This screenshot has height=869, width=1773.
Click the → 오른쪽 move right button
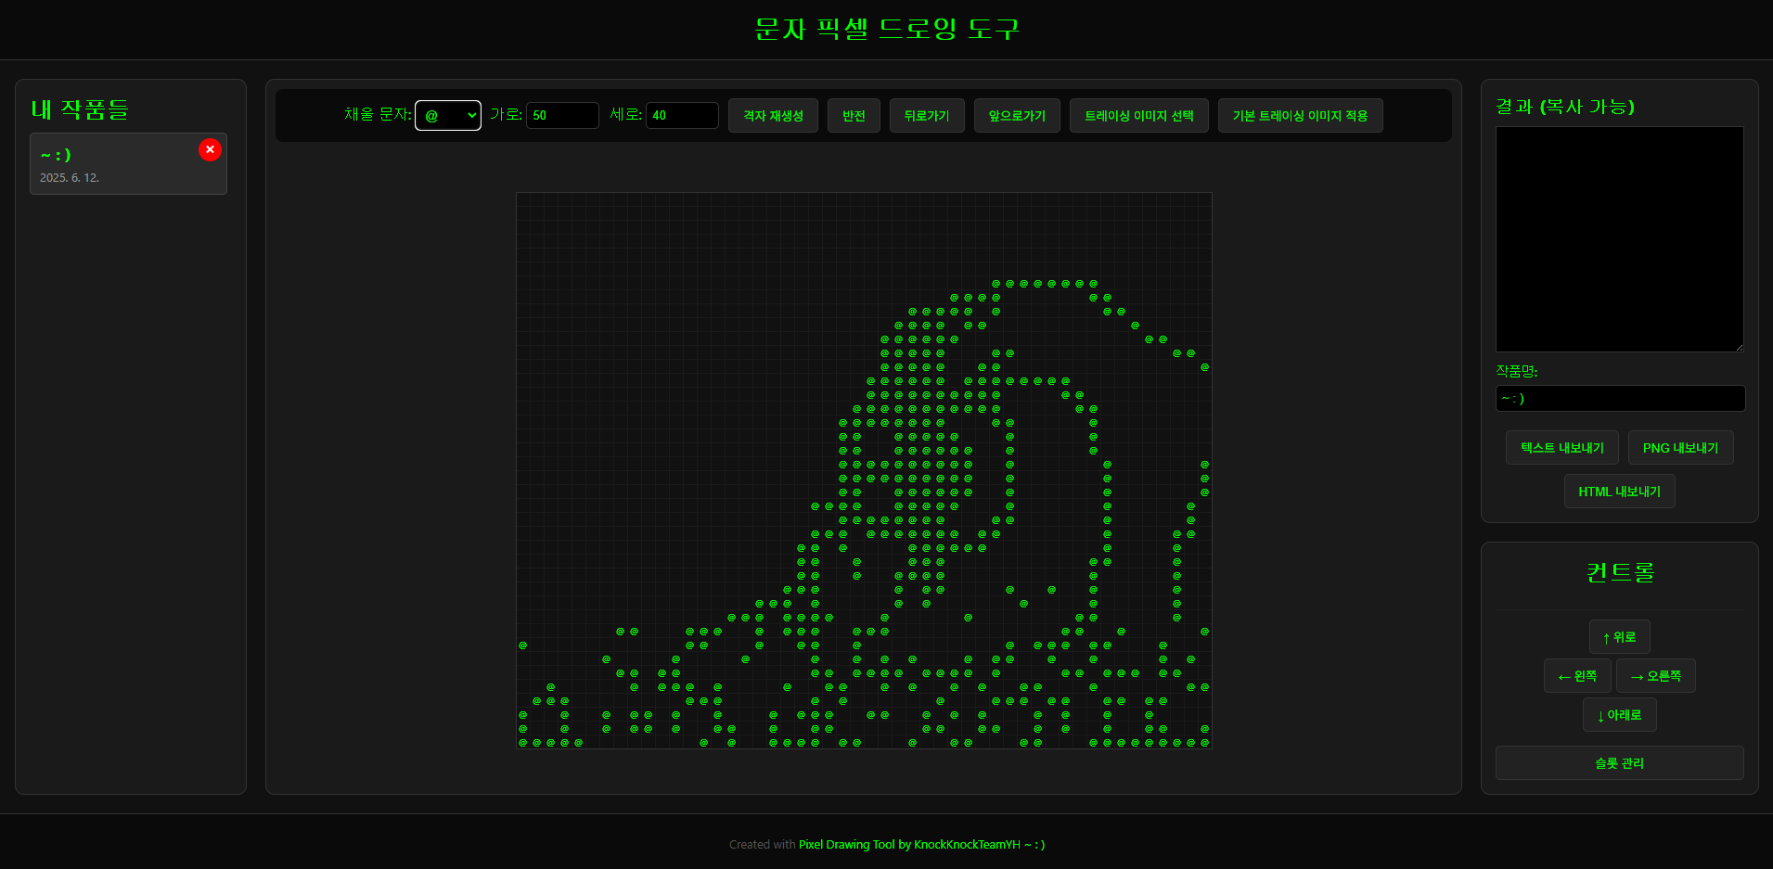pos(1656,676)
